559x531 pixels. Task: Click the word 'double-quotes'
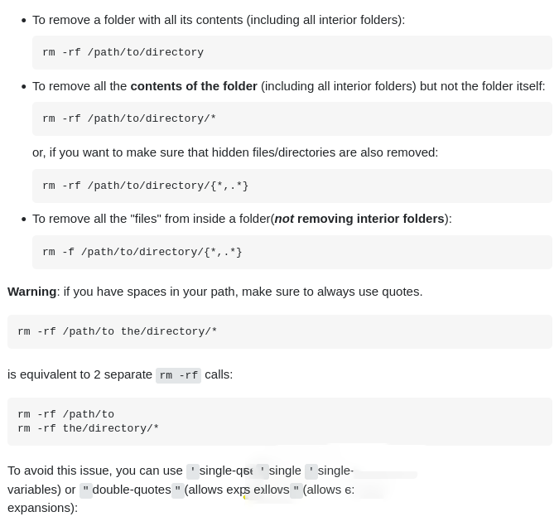(x=132, y=489)
